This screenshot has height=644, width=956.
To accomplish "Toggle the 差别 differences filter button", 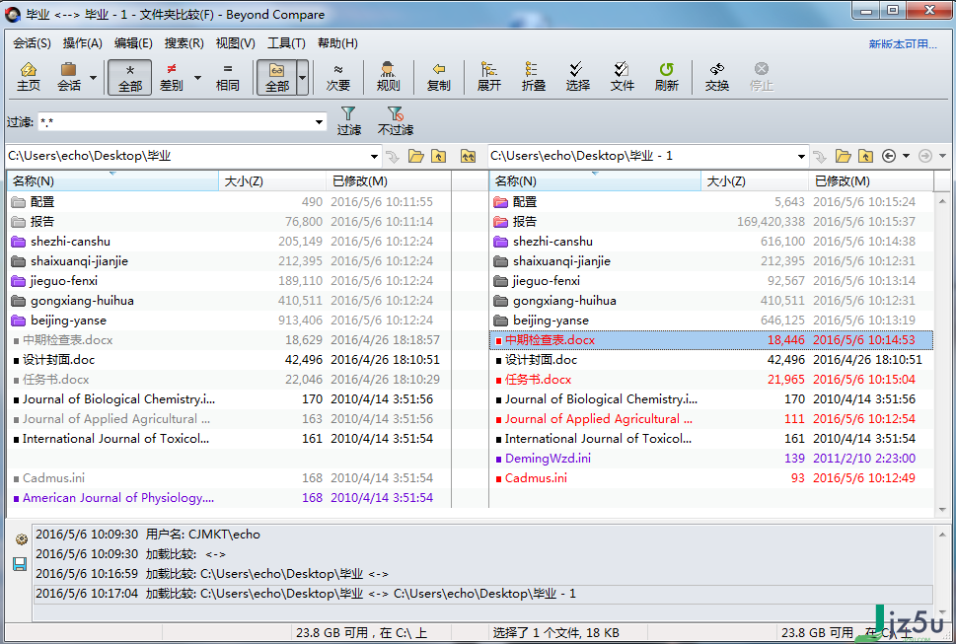I will point(172,77).
